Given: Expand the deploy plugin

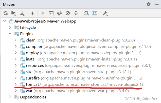Looking at the screenshot, I should click(16, 53).
